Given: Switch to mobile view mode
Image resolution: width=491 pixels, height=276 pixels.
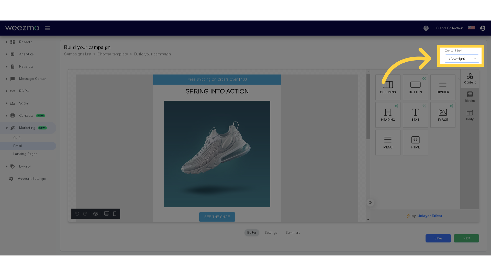Looking at the screenshot, I should (x=115, y=214).
